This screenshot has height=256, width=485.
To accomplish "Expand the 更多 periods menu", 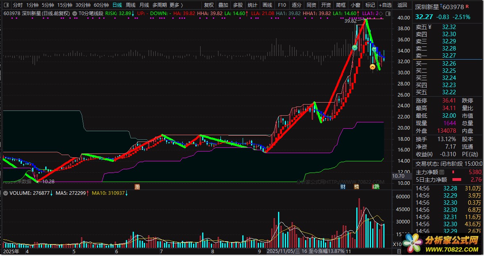I will (x=176, y=5).
